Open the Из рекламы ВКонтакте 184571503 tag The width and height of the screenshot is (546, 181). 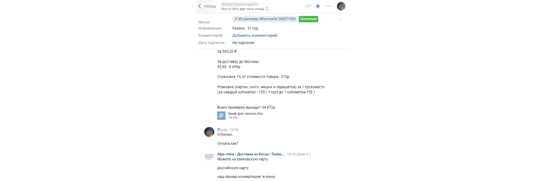[x=265, y=19]
